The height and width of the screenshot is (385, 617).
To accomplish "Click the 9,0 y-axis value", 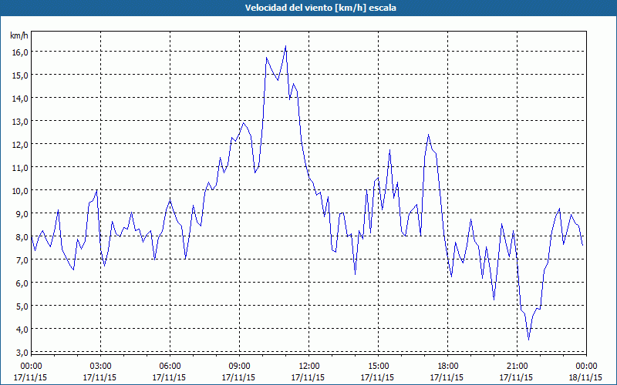I will 22,215.
